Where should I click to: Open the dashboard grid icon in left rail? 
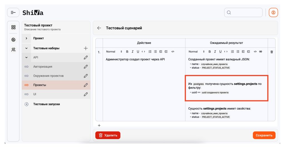(x=13, y=27)
